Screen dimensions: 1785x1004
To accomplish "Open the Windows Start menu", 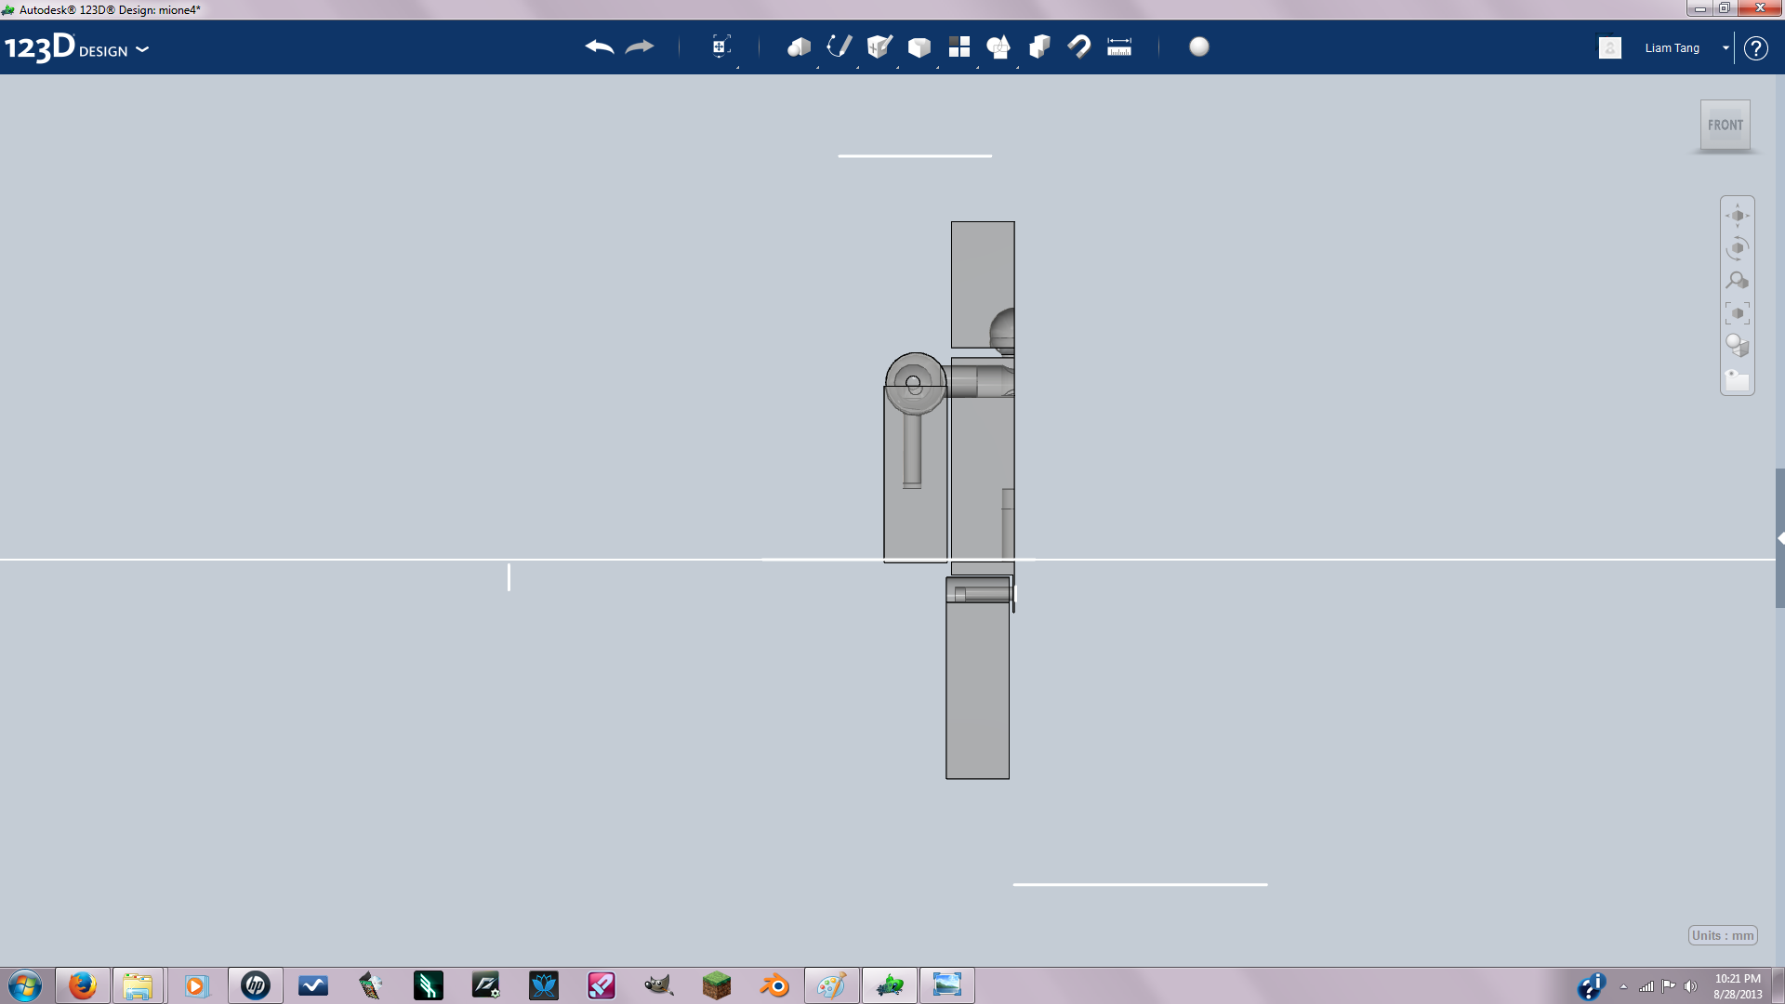I will pyautogui.click(x=25, y=985).
